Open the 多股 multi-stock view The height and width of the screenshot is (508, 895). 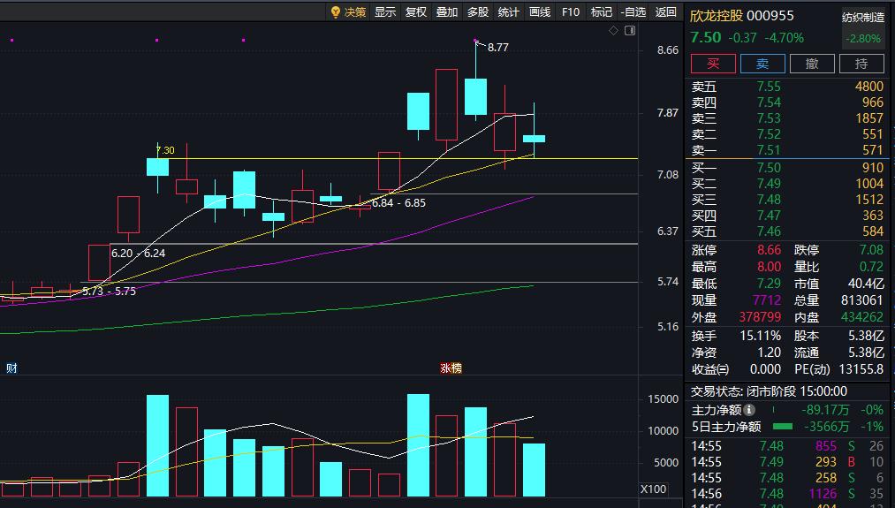[478, 12]
